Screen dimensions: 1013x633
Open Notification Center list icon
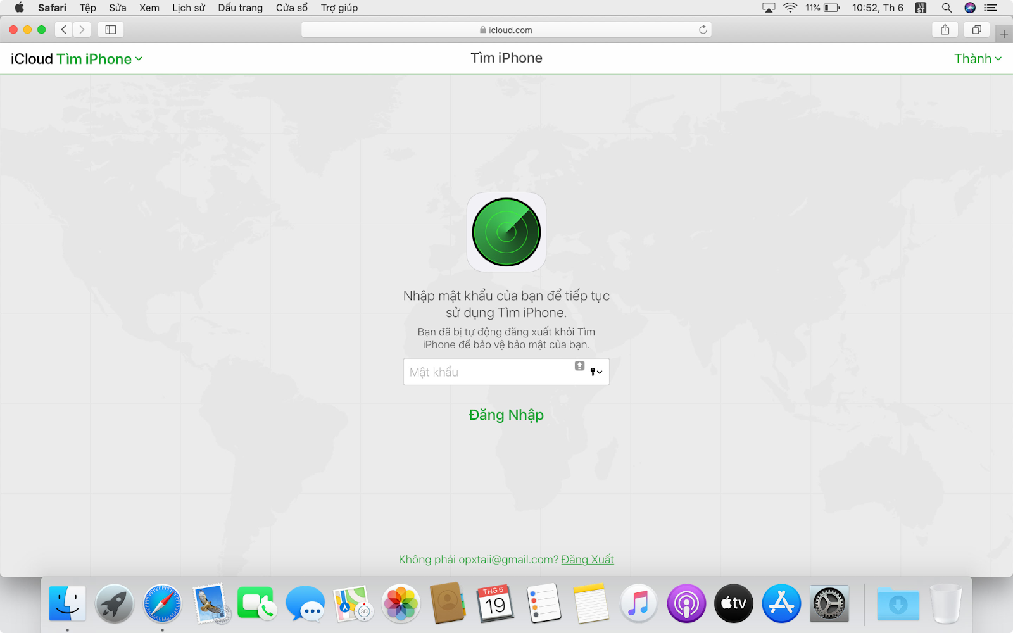click(x=991, y=8)
